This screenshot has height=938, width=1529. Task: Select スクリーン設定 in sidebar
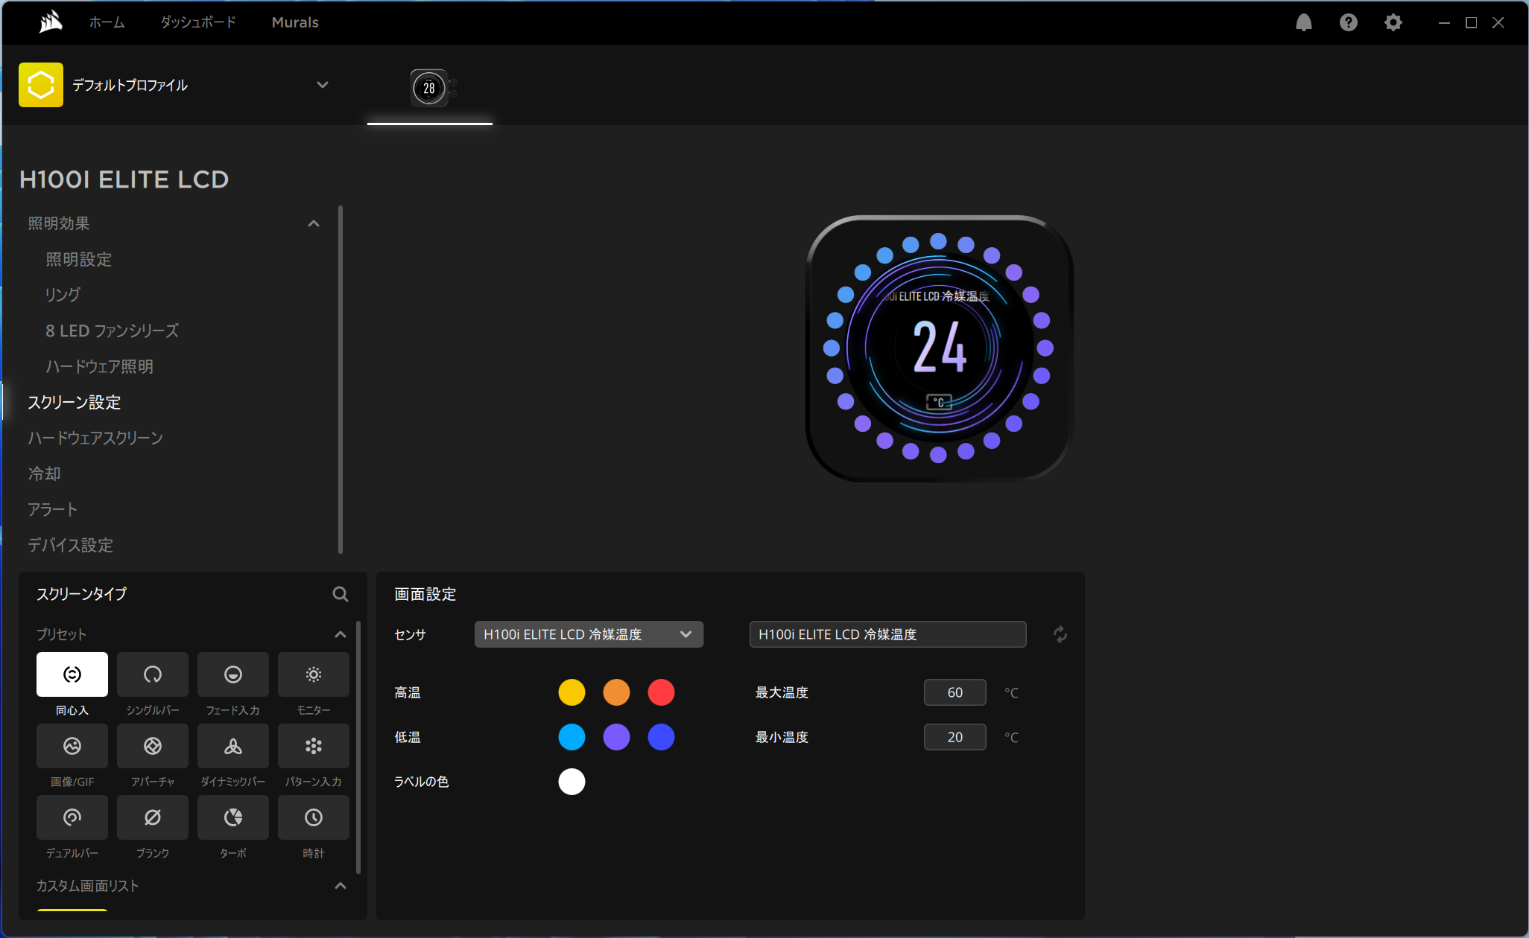pyautogui.click(x=75, y=402)
